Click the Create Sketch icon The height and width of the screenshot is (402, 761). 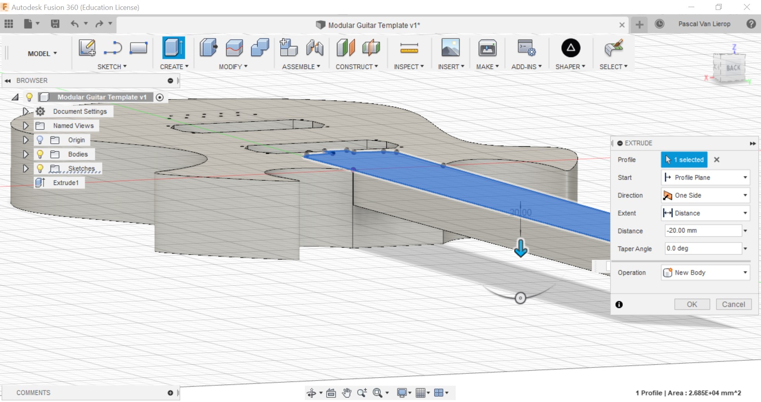pyautogui.click(x=87, y=48)
